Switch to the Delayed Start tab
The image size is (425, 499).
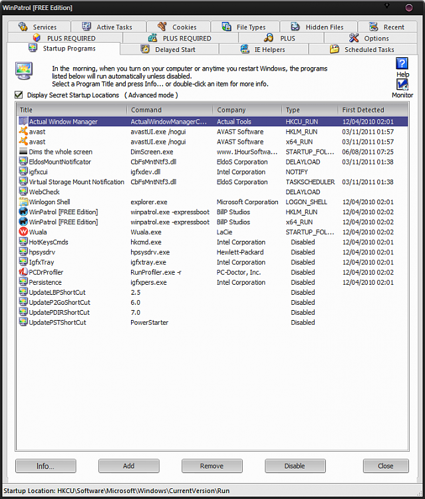(x=170, y=49)
